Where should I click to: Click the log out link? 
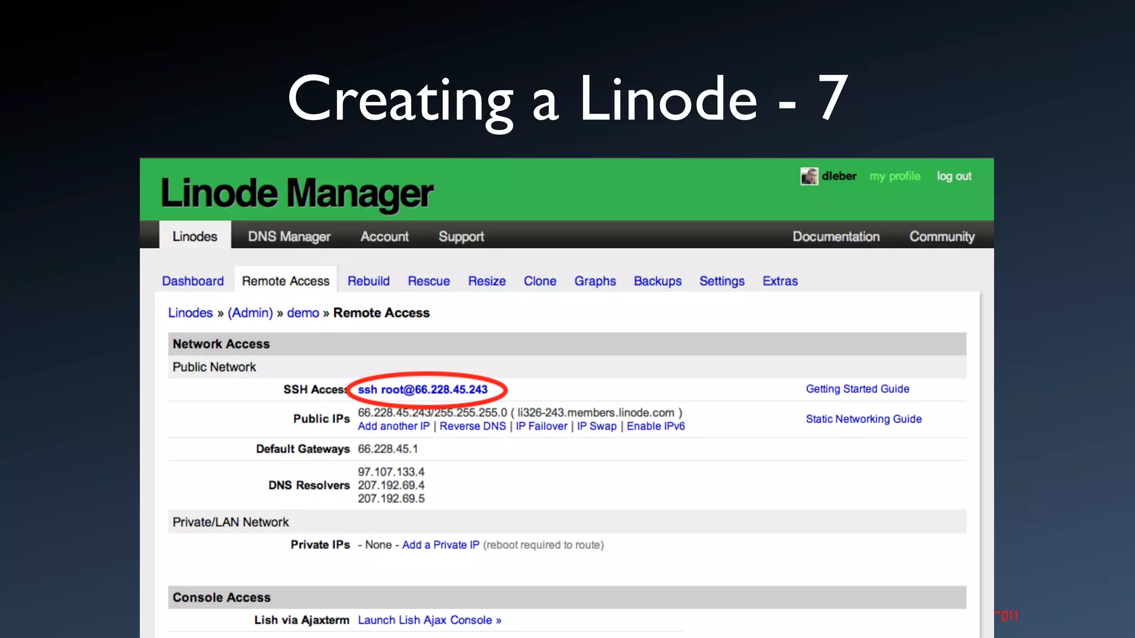954,176
